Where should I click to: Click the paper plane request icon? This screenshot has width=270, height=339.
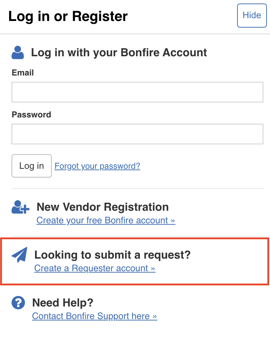[20, 255]
